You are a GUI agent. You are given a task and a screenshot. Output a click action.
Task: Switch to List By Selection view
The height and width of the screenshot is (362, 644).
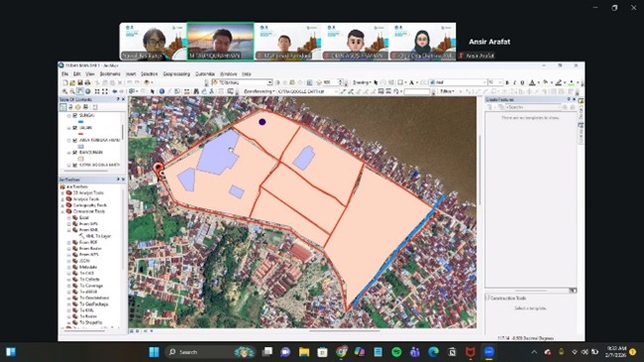(86, 107)
